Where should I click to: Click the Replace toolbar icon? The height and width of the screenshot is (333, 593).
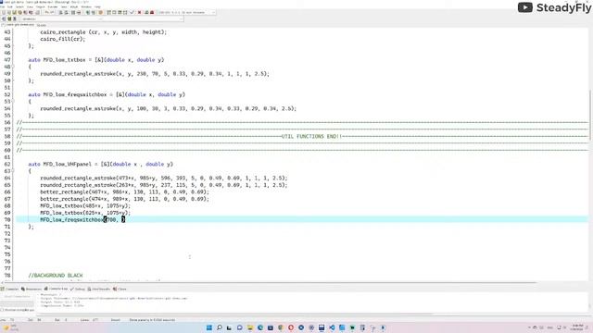click(x=66, y=12)
